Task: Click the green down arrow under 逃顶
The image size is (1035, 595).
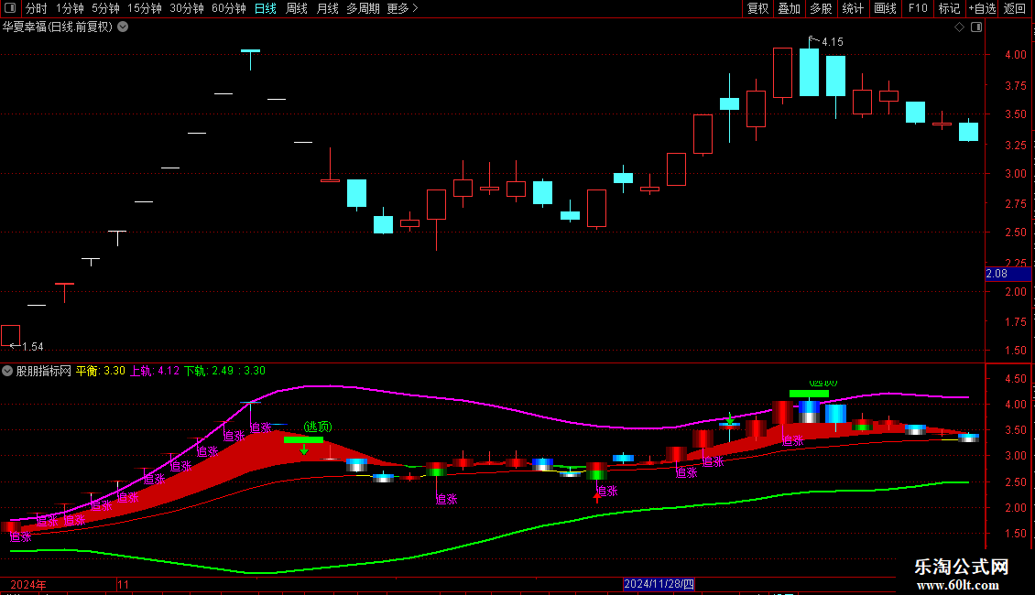Action: (x=304, y=449)
